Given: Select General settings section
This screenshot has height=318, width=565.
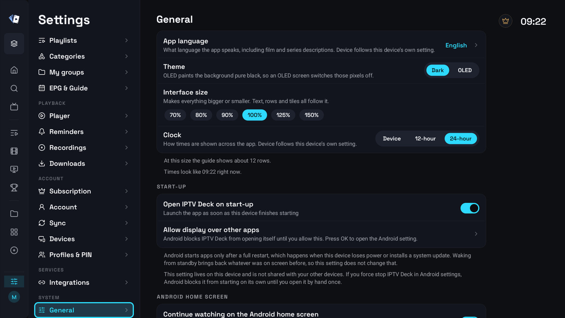Looking at the screenshot, I should pyautogui.click(x=84, y=310).
